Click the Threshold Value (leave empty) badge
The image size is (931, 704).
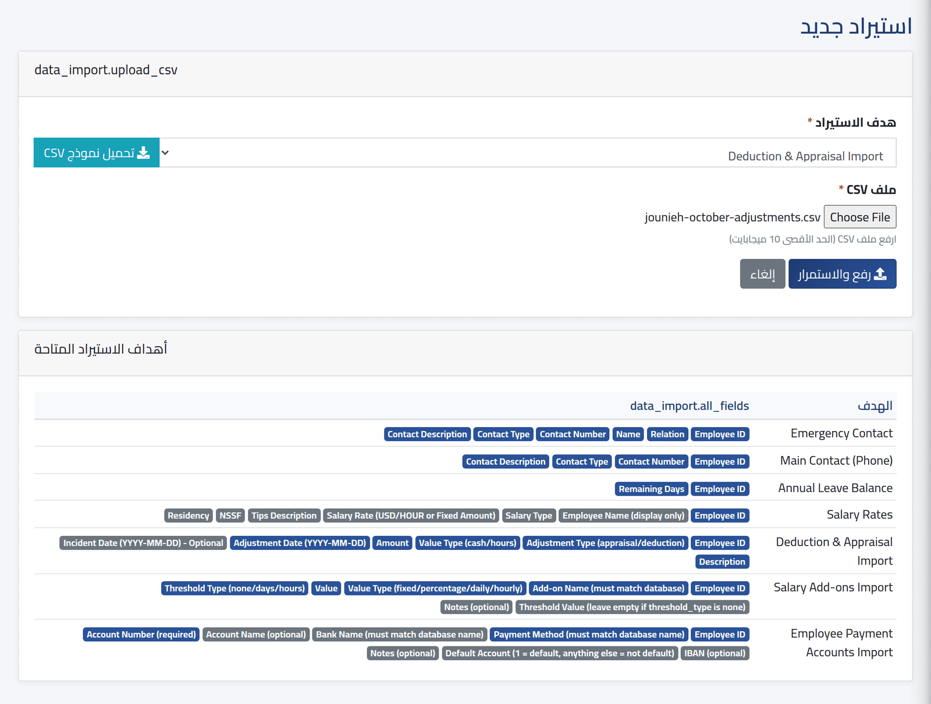point(632,607)
